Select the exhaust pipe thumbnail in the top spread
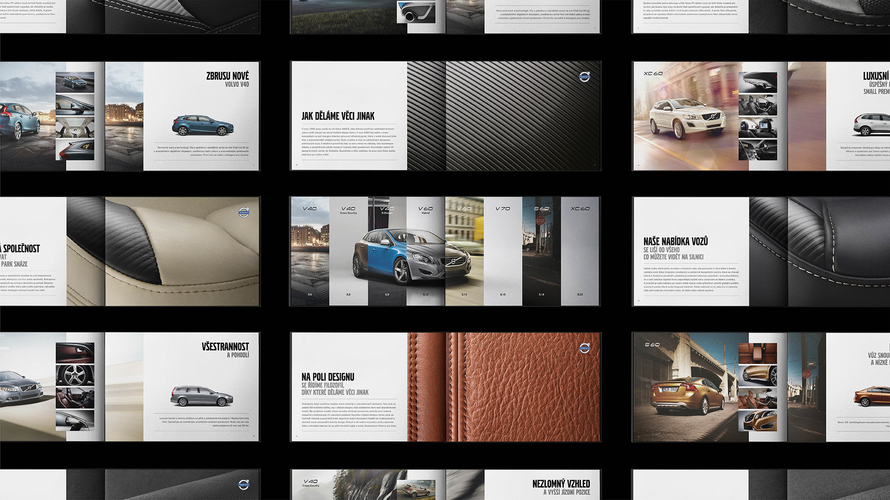Image resolution: width=890 pixels, height=500 pixels. tap(416, 12)
